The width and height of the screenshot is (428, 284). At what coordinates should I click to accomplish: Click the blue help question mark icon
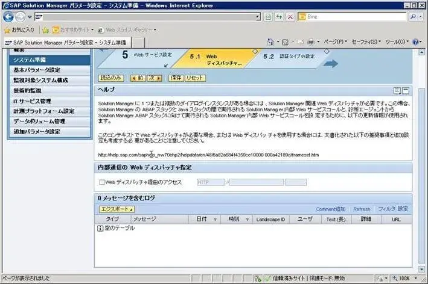pyautogui.click(x=415, y=42)
